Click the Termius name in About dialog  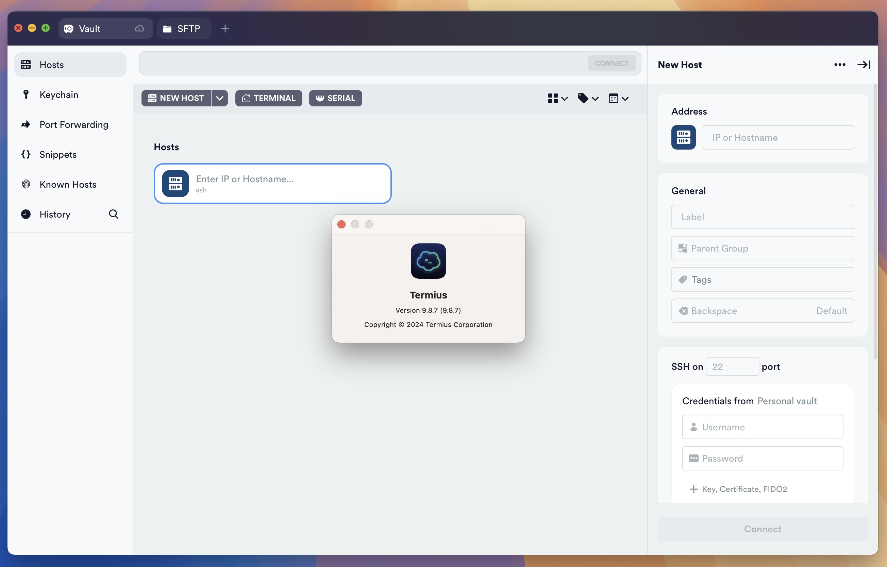point(428,295)
